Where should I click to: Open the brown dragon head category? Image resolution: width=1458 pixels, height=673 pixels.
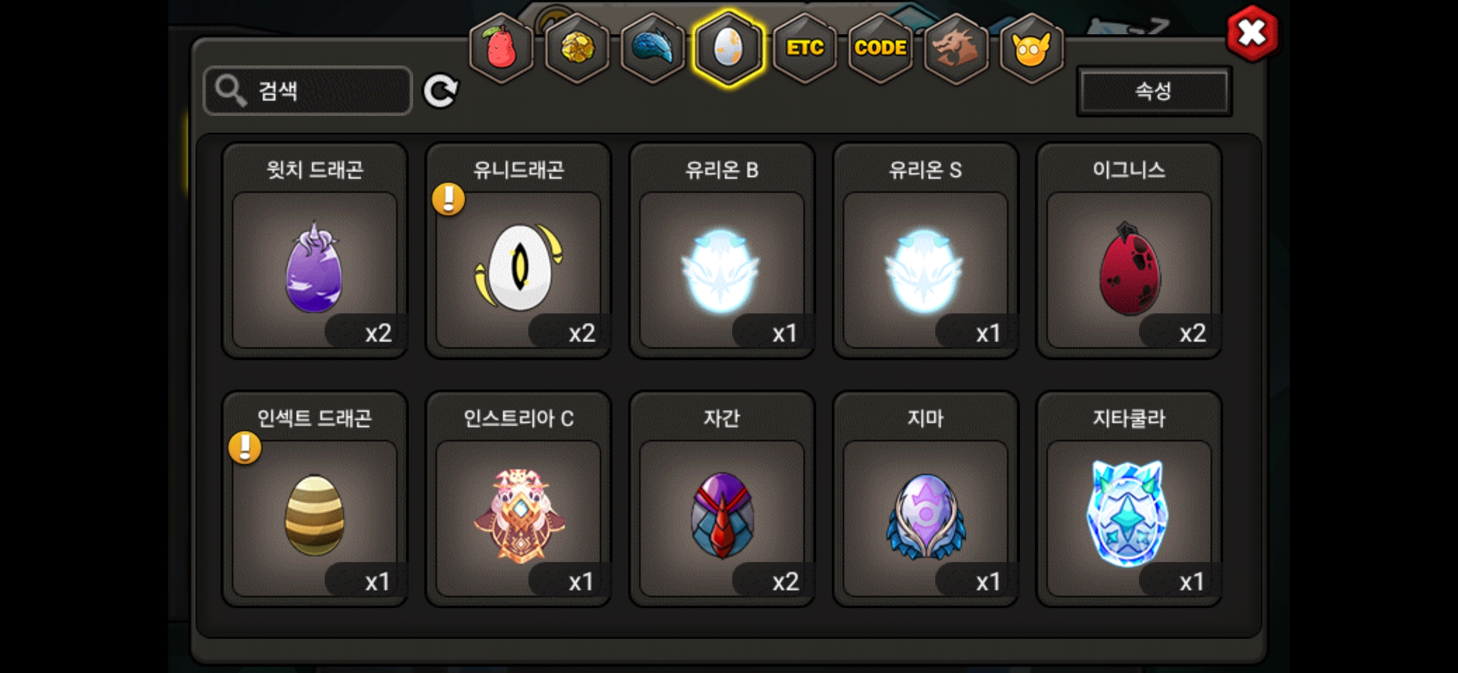pos(956,48)
